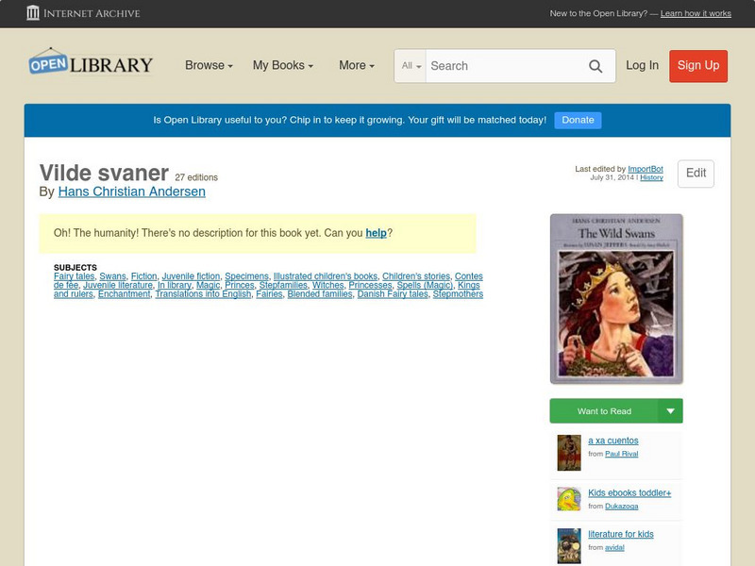
Task: Click the magnifying glass search icon
Action: pyautogui.click(x=596, y=66)
